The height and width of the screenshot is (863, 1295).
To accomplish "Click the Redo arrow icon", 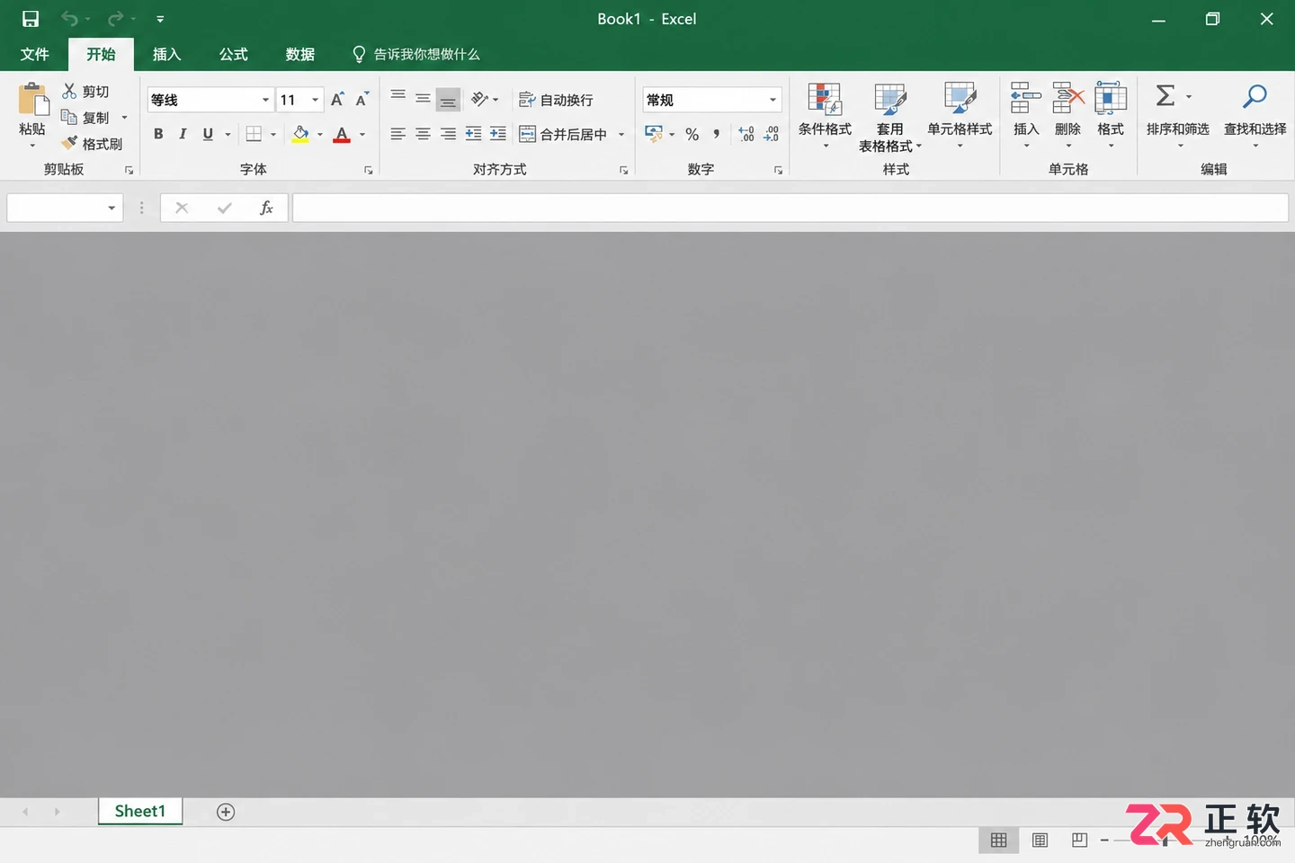I will point(115,19).
